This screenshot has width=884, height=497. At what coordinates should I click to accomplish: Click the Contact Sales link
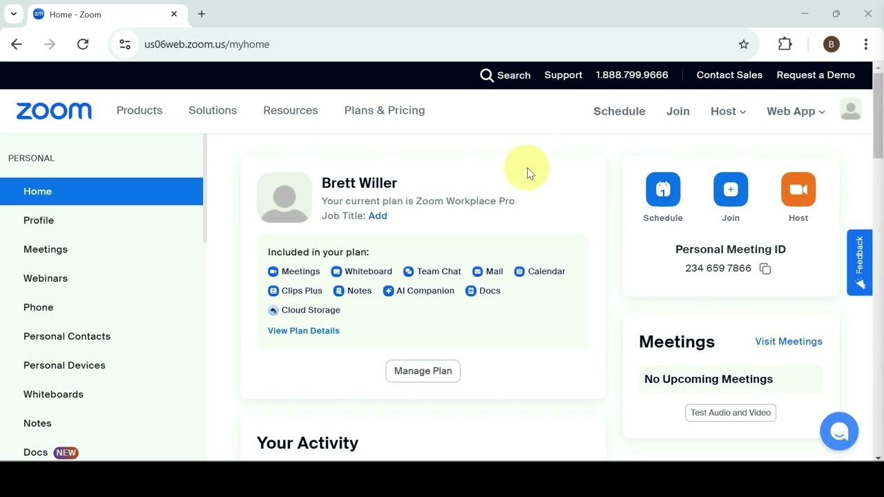point(729,75)
